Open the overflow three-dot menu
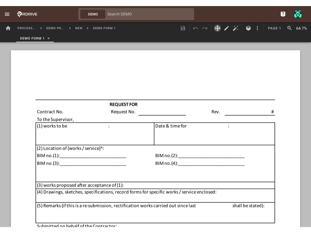 tap(257, 28)
